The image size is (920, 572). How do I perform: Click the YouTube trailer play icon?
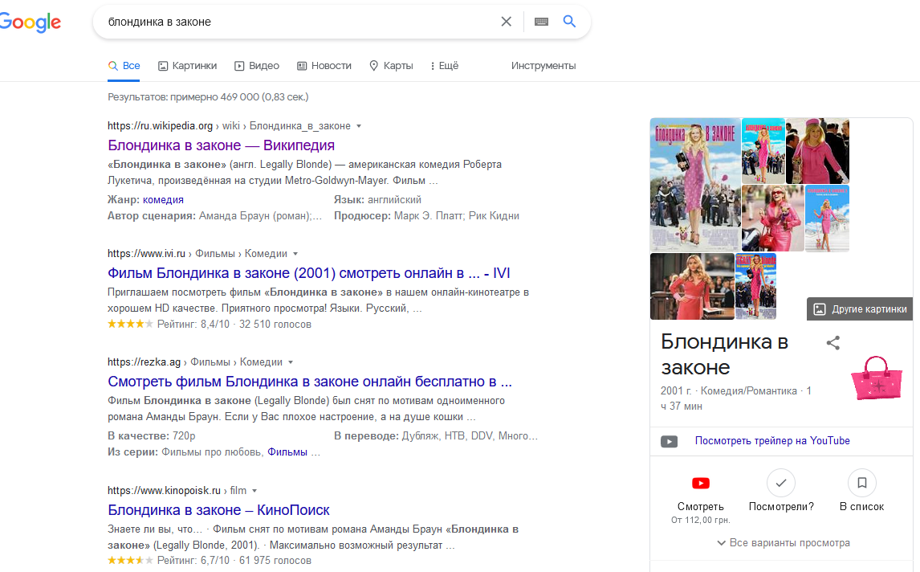(669, 441)
